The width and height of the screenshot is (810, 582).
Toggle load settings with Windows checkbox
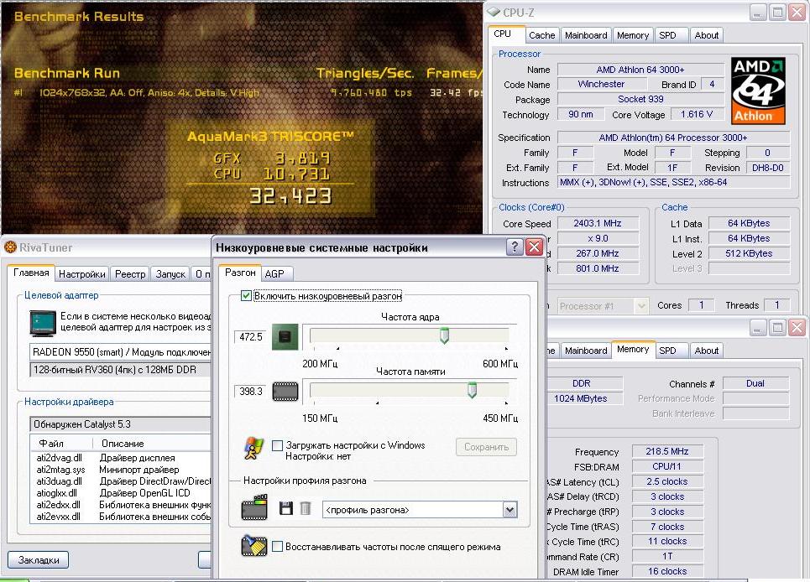277,445
